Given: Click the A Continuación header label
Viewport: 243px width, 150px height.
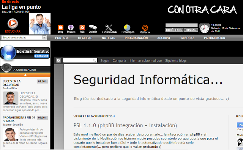Looking at the screenshot, I should tap(25, 70).
